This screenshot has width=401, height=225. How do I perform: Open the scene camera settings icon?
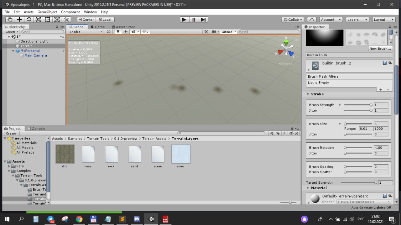[x=215, y=32]
